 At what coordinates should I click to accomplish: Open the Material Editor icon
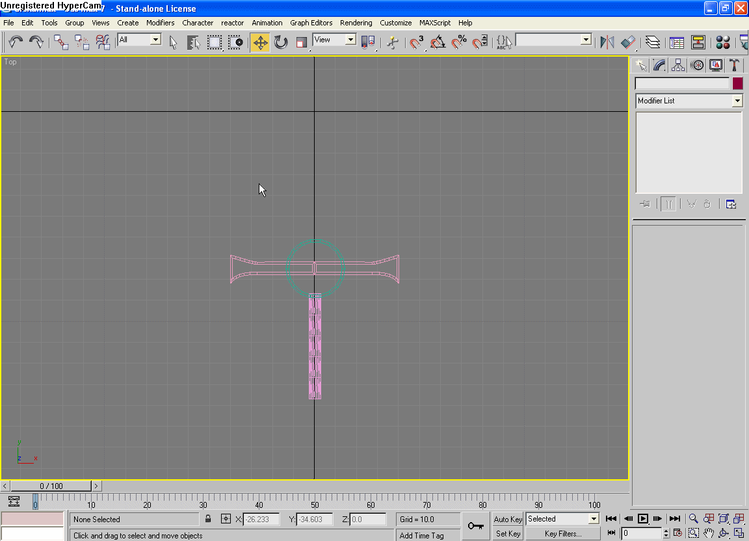pos(722,43)
